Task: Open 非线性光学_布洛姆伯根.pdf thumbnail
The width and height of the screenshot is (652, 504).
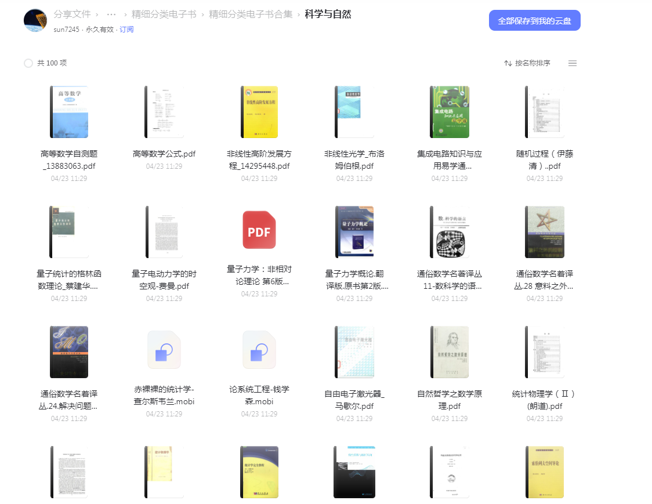Action: point(354,111)
